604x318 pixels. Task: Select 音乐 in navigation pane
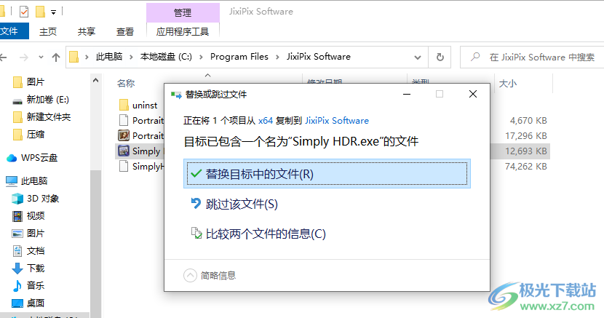tap(28, 286)
